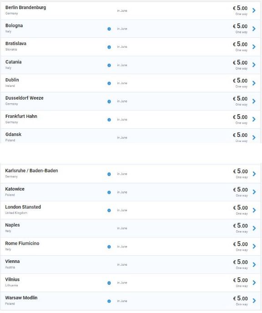This screenshot has height=313, width=262.
Task: Expand the Berlin Brandenburg fare with chevron arrow
Action: coord(254,10)
